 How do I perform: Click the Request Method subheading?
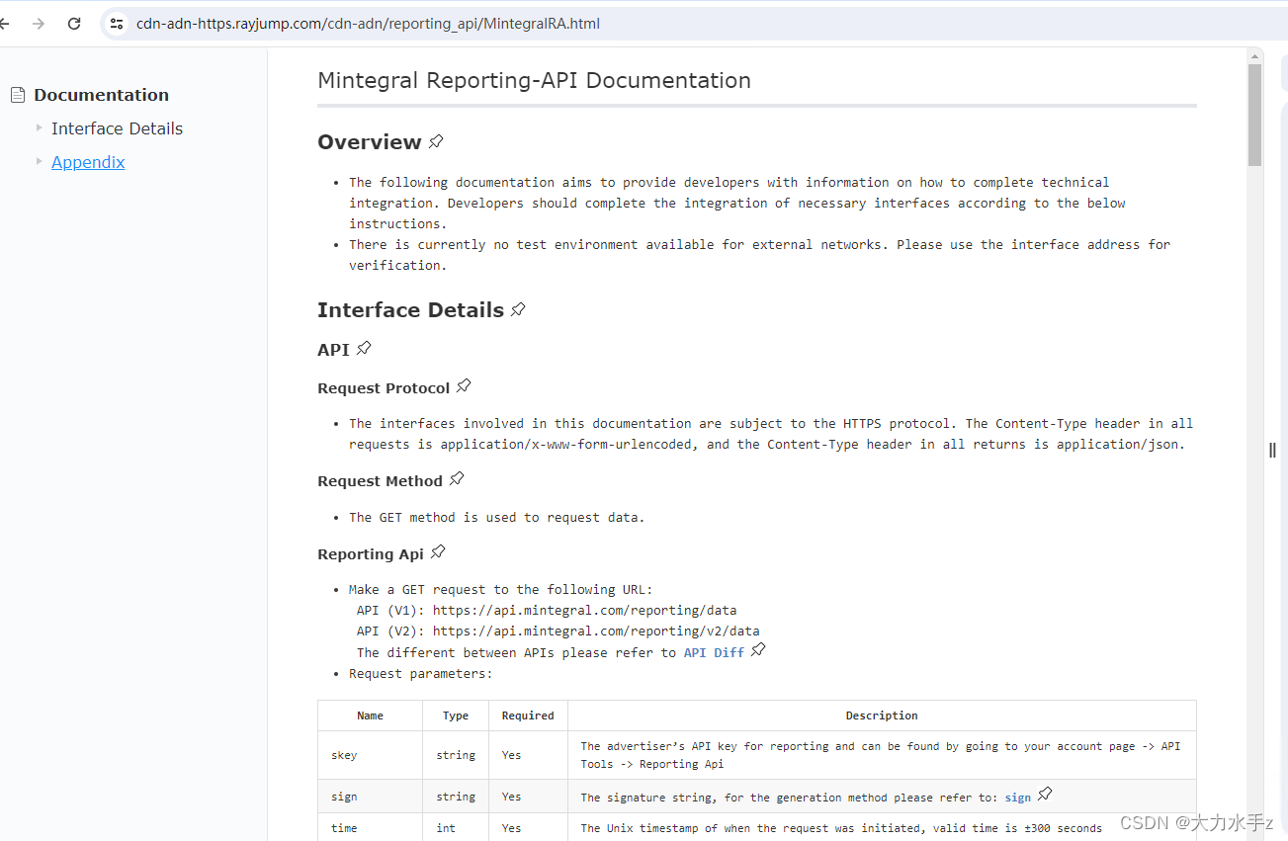380,481
